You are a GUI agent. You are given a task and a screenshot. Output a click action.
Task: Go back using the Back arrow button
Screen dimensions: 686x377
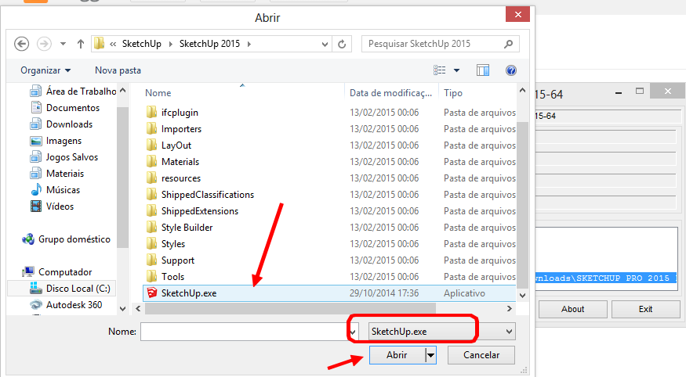click(x=21, y=44)
